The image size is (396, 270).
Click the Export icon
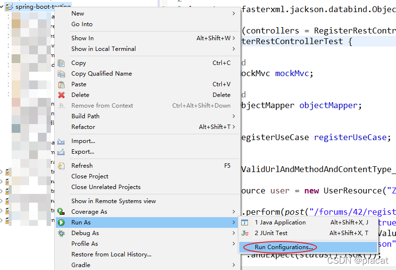click(61, 152)
